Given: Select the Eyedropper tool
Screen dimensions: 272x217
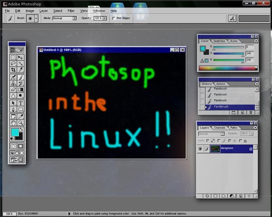Looking at the screenshot, I should (20, 116).
